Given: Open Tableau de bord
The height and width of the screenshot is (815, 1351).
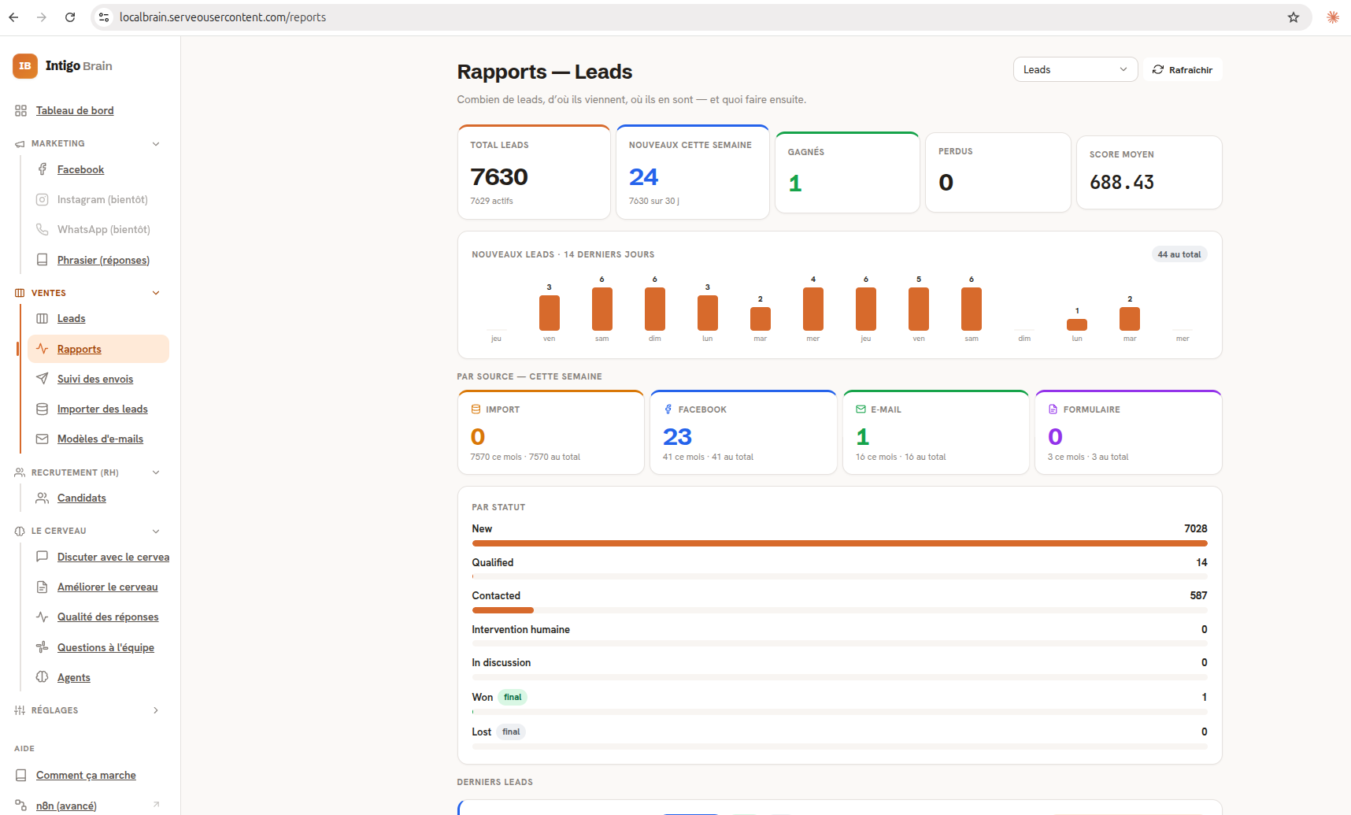Looking at the screenshot, I should pyautogui.click(x=75, y=111).
